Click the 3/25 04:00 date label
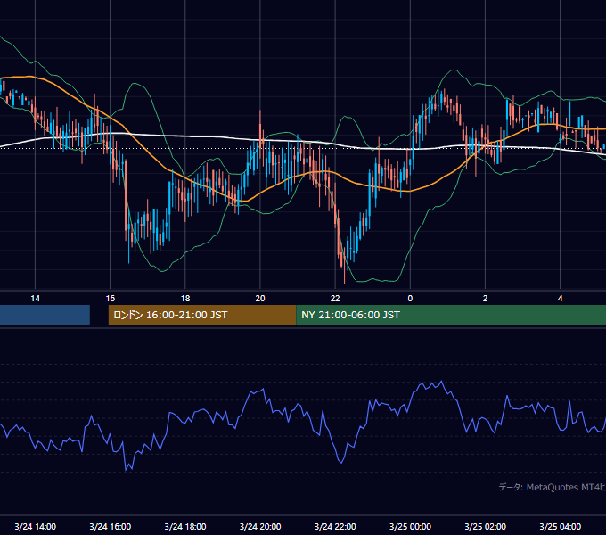This screenshot has width=606, height=535. [560, 526]
